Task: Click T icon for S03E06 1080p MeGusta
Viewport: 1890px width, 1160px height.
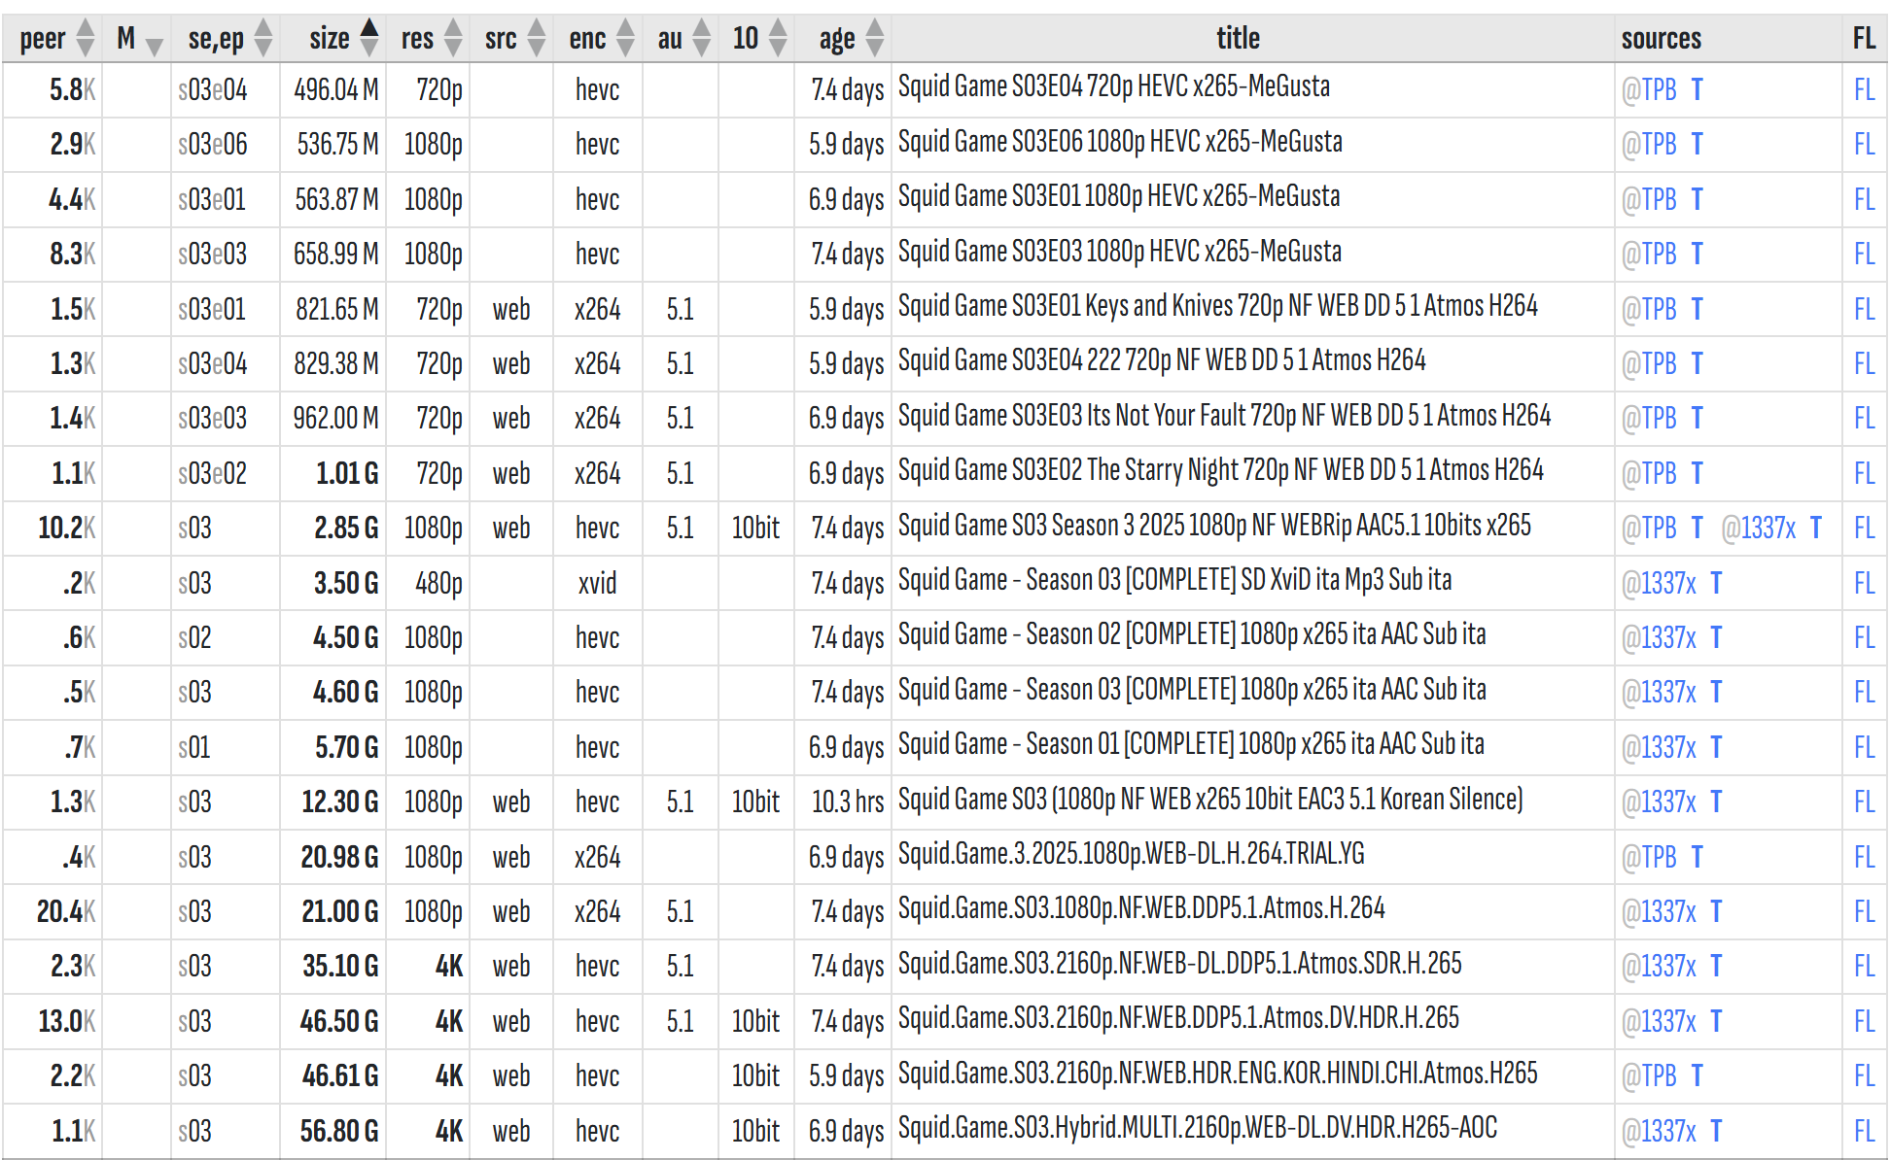Action: point(1697,144)
